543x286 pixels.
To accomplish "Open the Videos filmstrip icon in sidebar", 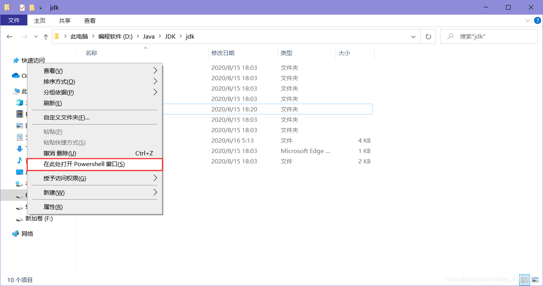I will coord(19,114).
